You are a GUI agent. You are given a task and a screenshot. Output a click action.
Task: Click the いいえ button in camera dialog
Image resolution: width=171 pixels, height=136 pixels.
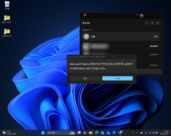click(117, 78)
